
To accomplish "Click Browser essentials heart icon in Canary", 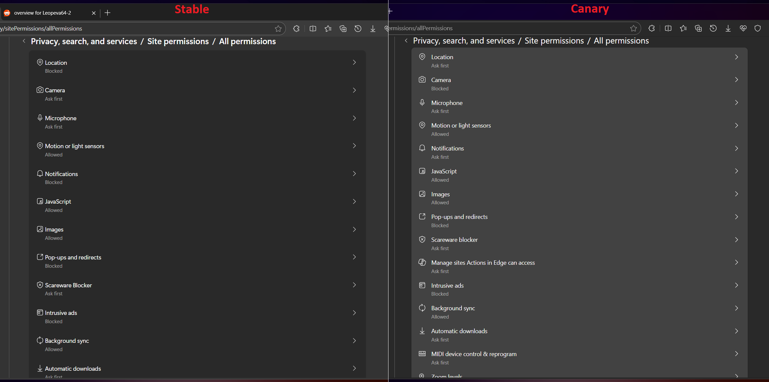I will click(743, 28).
